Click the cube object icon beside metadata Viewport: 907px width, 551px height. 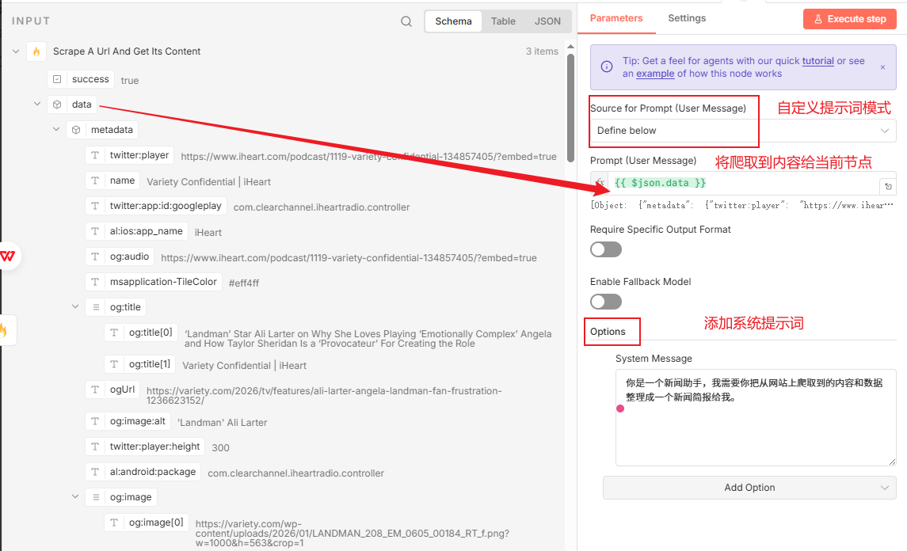pyautogui.click(x=76, y=130)
